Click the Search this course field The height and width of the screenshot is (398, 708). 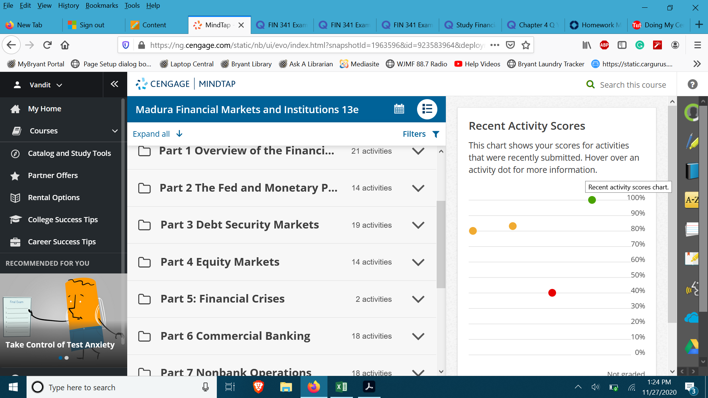pyautogui.click(x=633, y=85)
